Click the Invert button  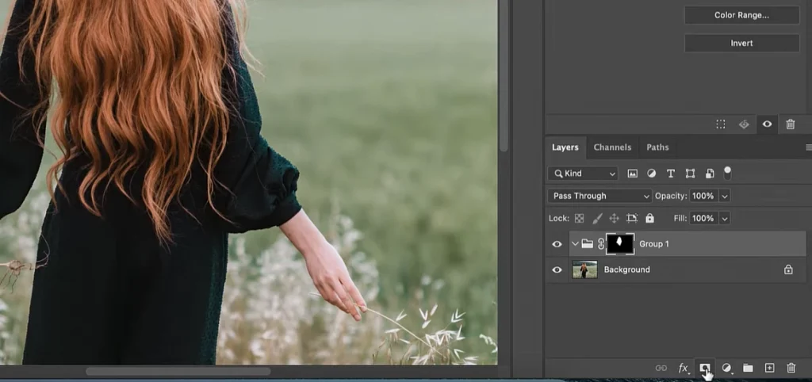pyautogui.click(x=741, y=44)
